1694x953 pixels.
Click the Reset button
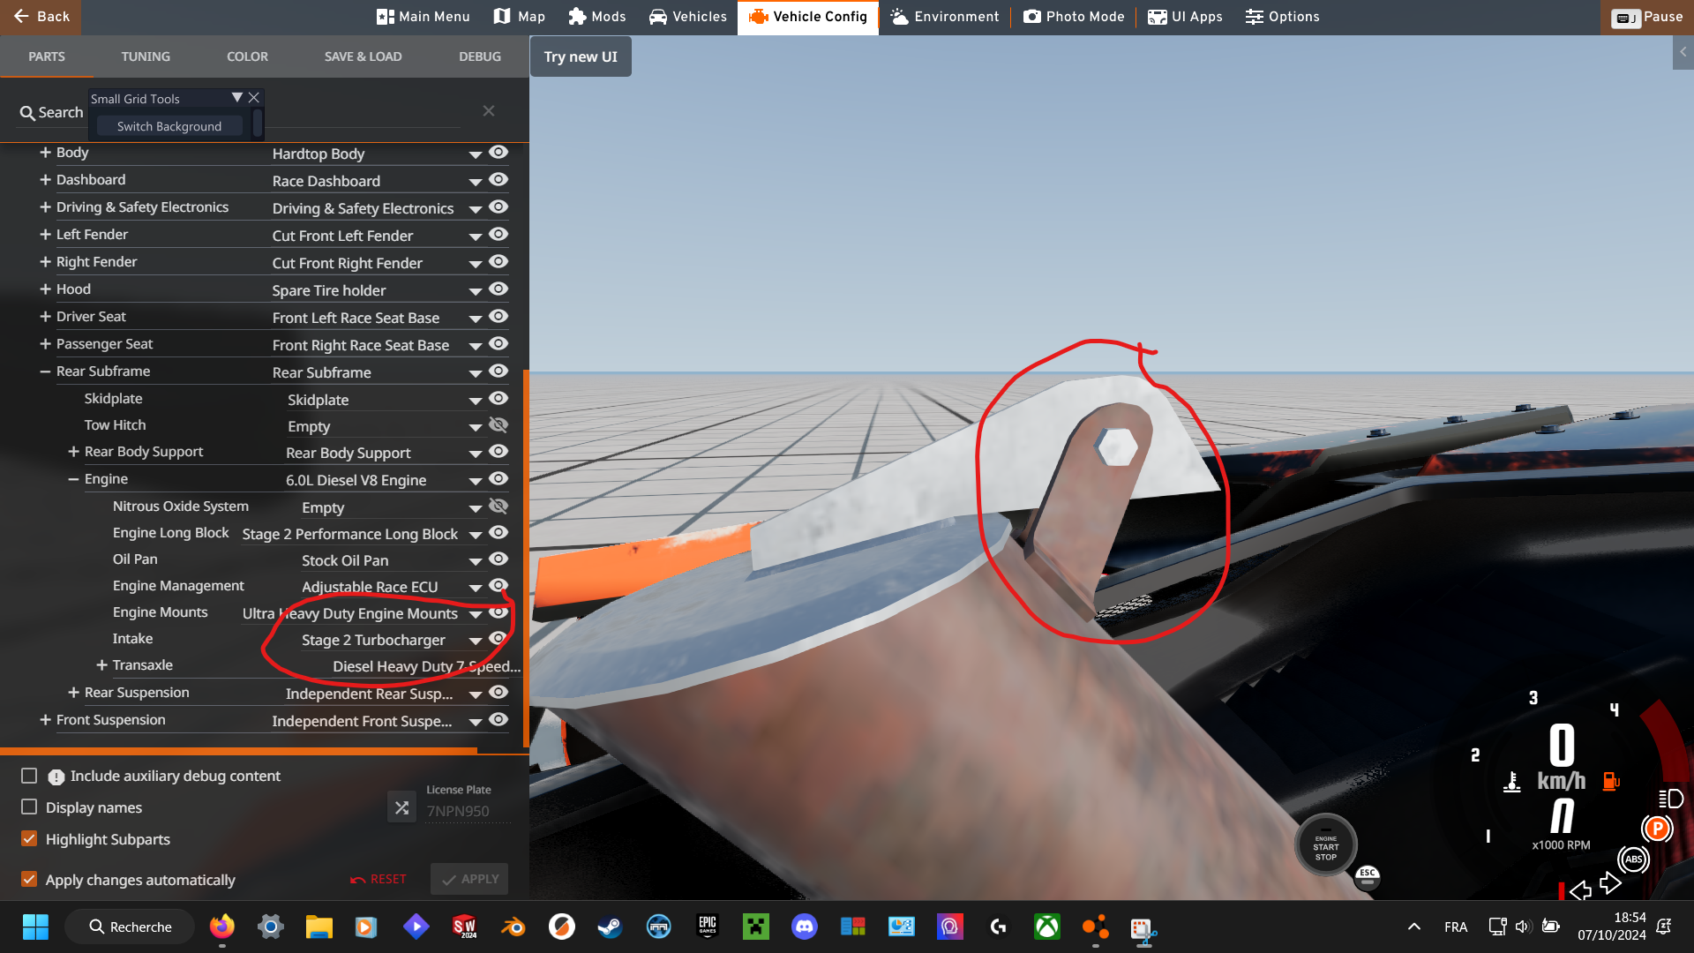click(x=379, y=879)
